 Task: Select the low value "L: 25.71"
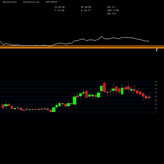click(86, 10)
